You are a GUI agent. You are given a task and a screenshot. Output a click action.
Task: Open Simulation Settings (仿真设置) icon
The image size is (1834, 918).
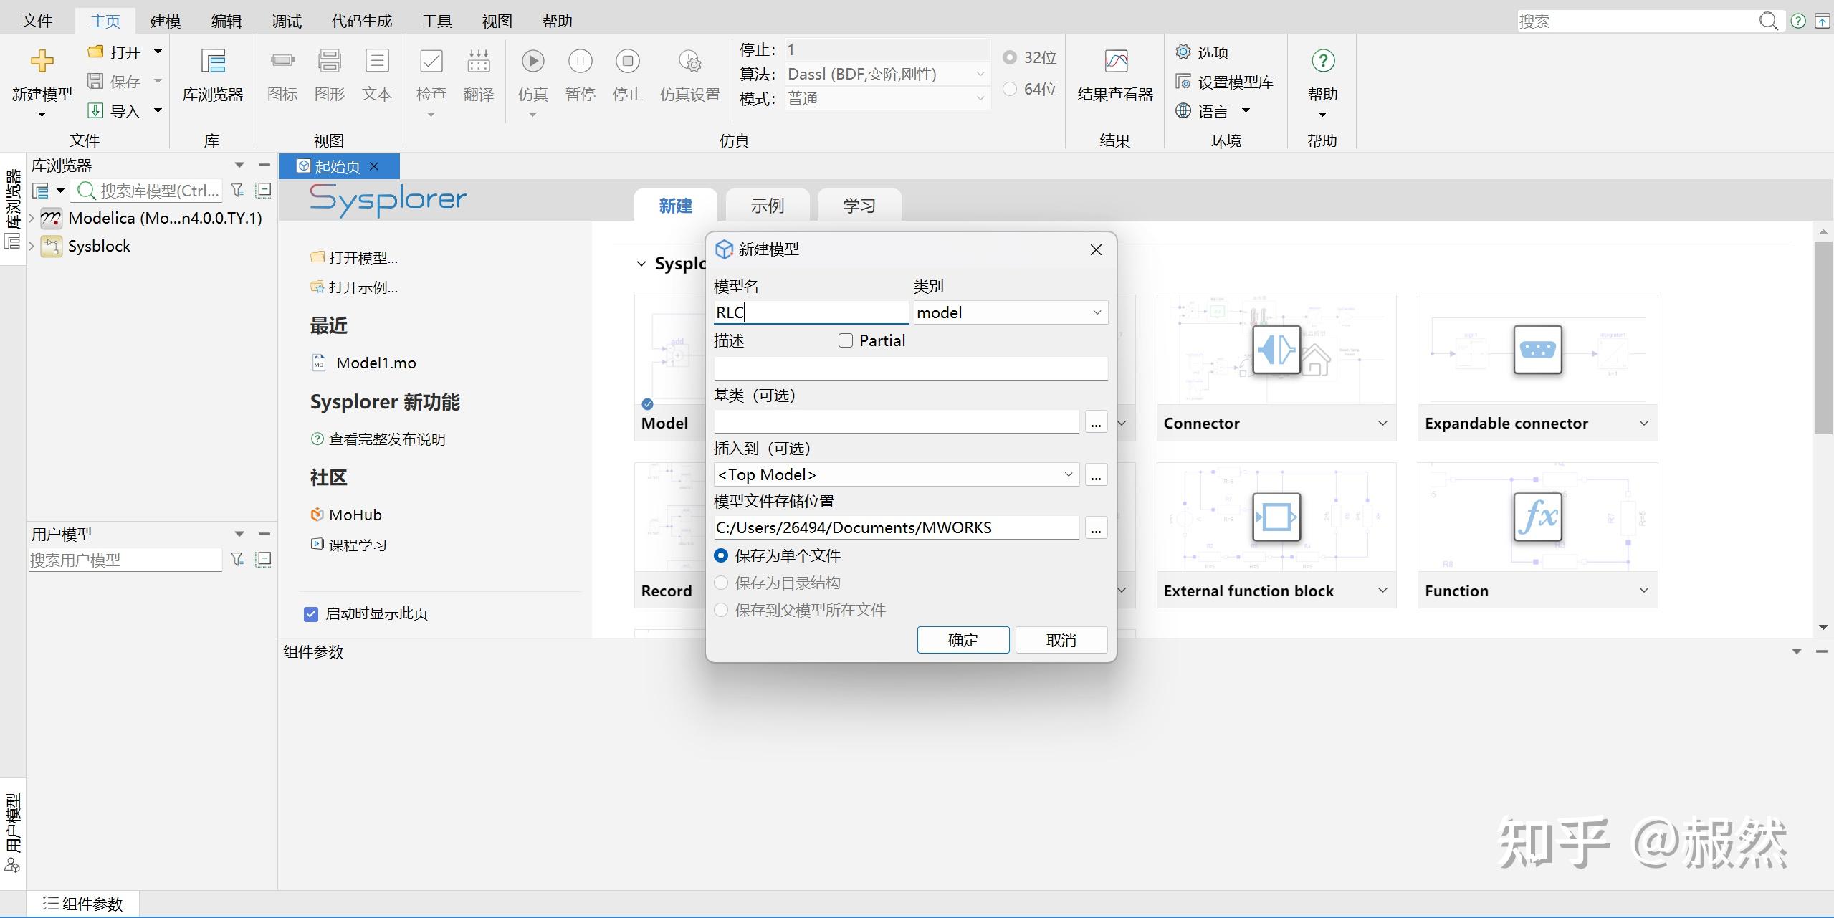(x=690, y=61)
